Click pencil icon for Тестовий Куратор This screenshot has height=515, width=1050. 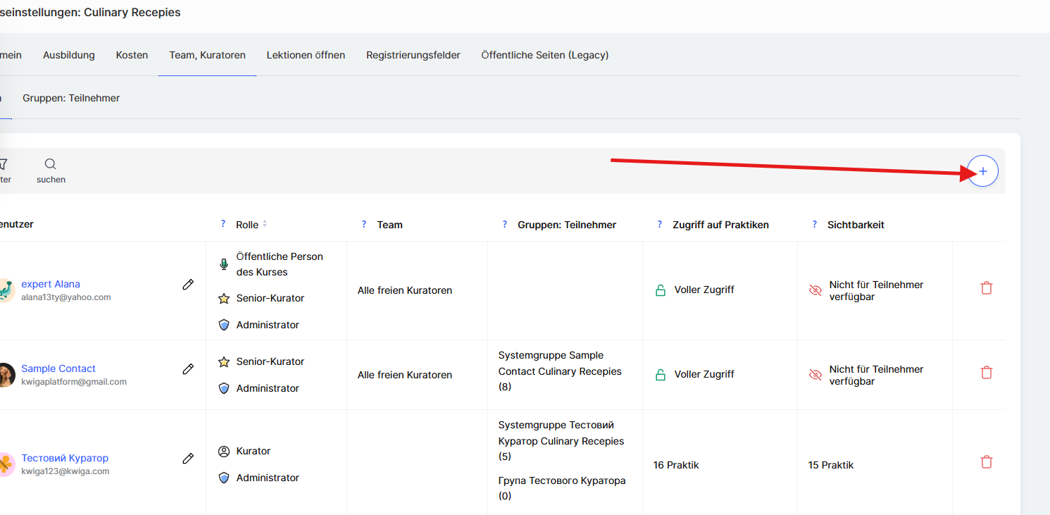188,459
